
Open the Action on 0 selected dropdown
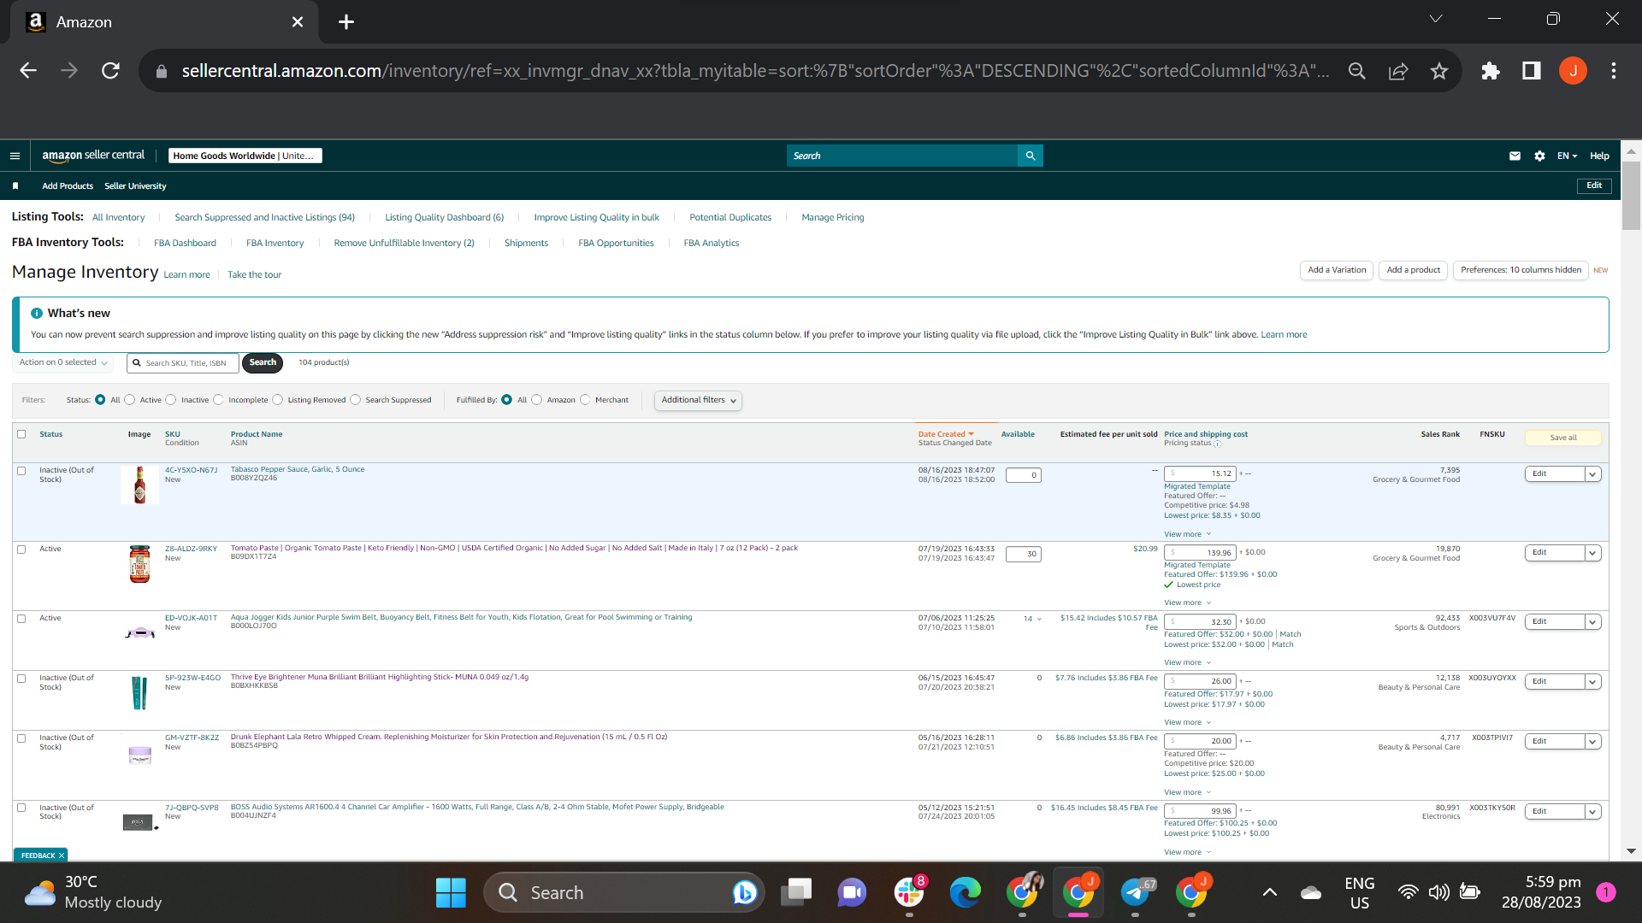click(63, 362)
